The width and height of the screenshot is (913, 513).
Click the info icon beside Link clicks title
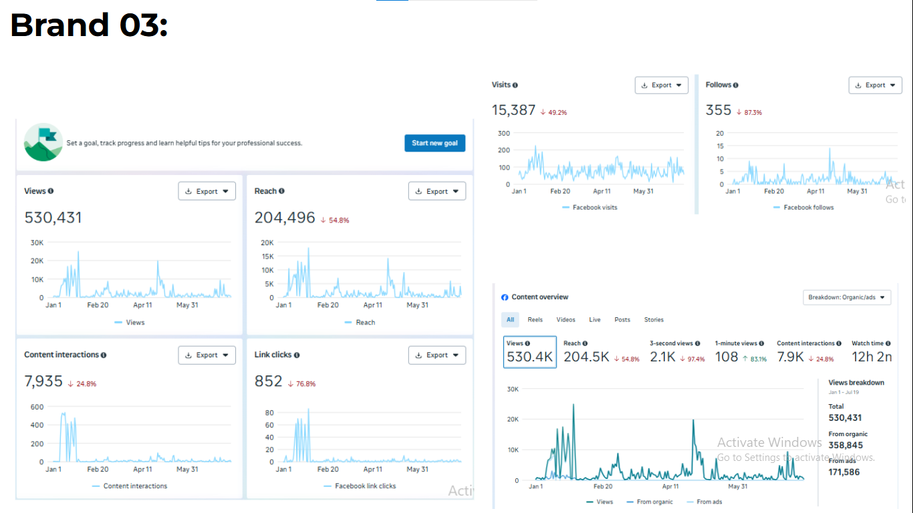tap(297, 355)
